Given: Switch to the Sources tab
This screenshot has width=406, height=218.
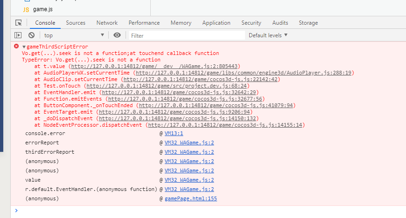Looking at the screenshot, I should [76, 23].
